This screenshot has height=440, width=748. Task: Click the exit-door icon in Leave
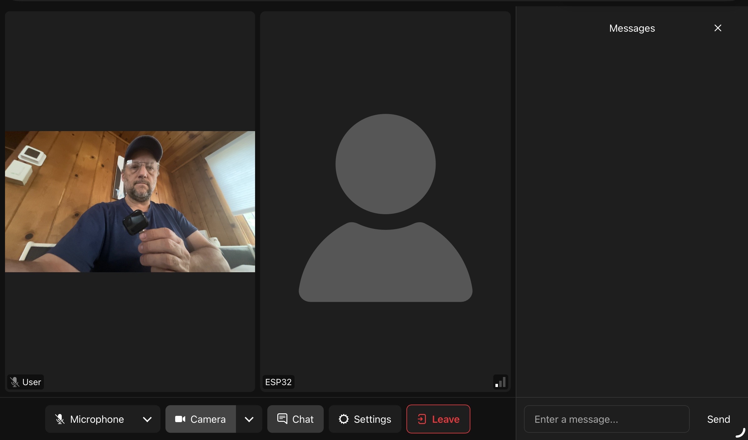[x=422, y=419]
